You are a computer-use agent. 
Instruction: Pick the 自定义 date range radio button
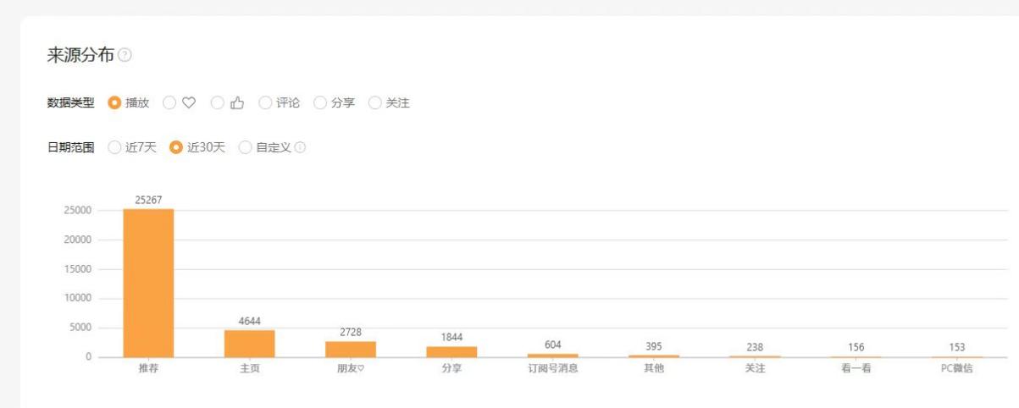(246, 147)
